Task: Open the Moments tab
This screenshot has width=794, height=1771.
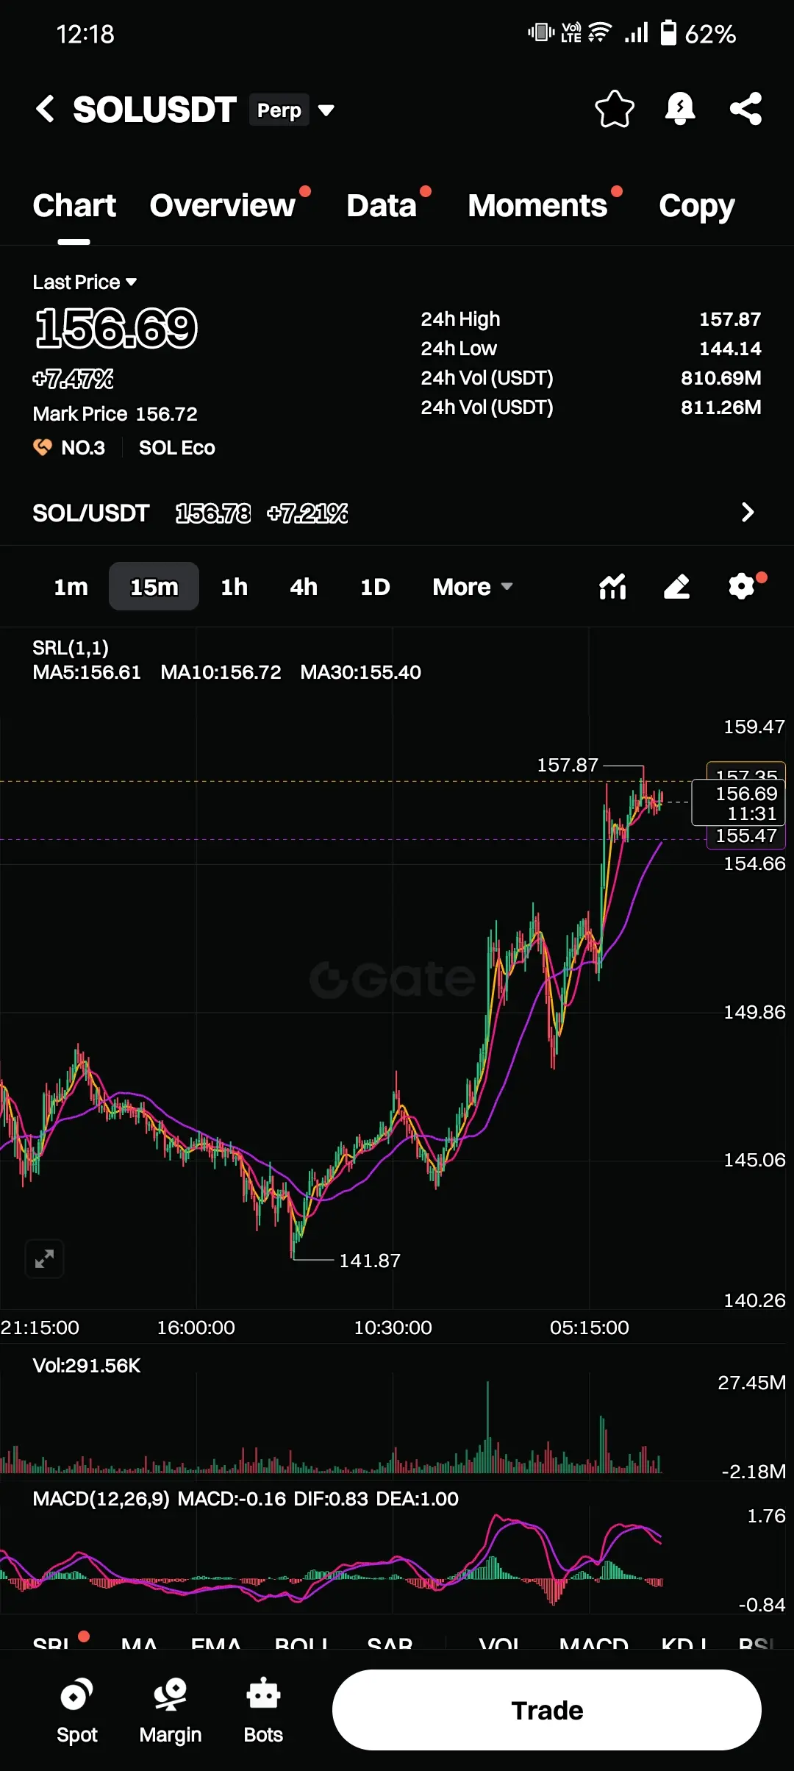Action: click(537, 206)
